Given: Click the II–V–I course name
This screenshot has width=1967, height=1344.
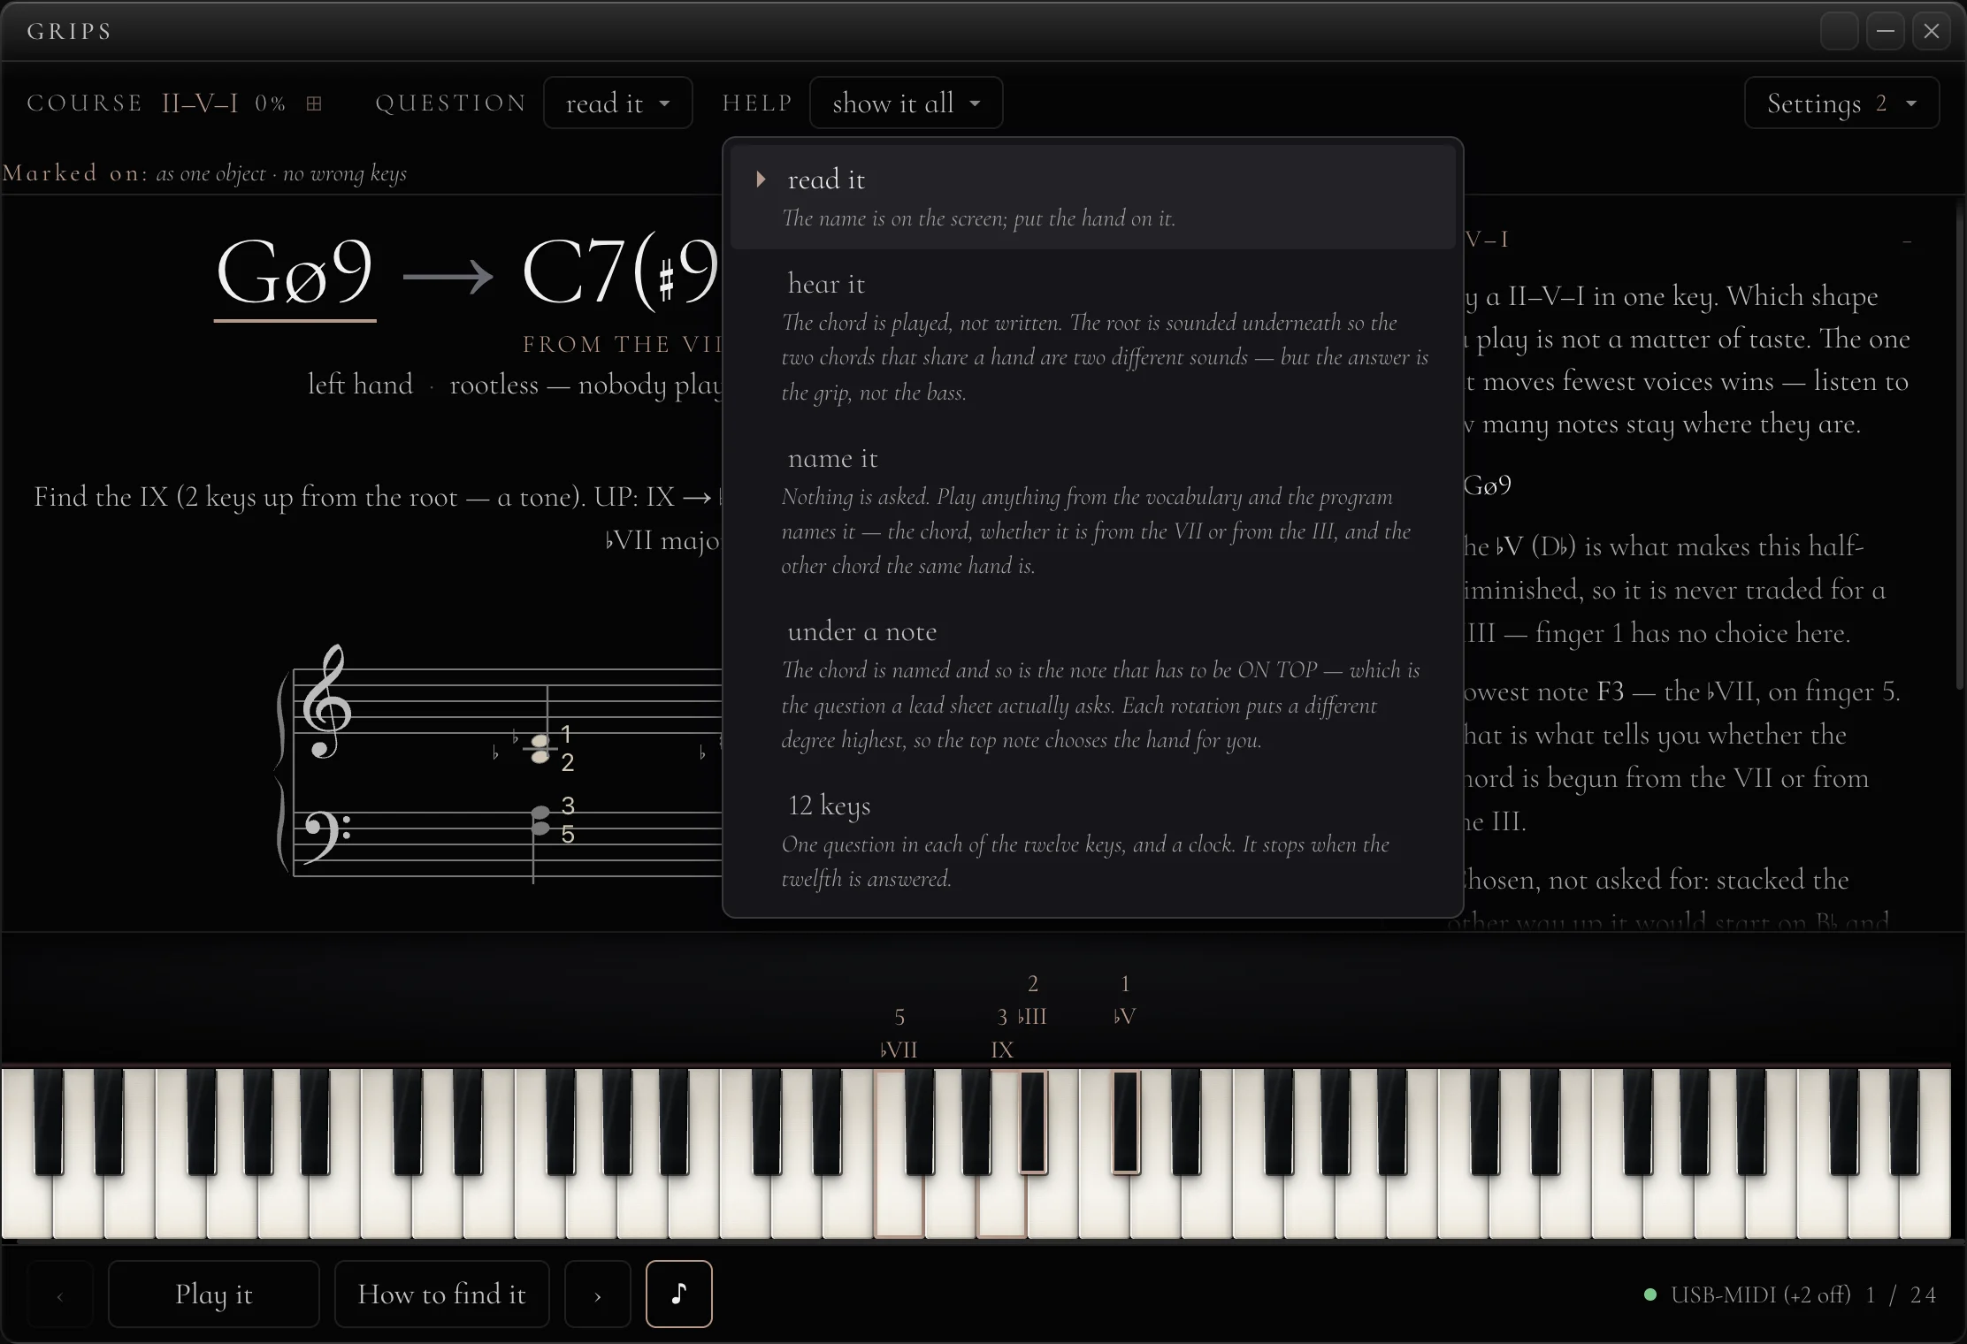Looking at the screenshot, I should (200, 103).
